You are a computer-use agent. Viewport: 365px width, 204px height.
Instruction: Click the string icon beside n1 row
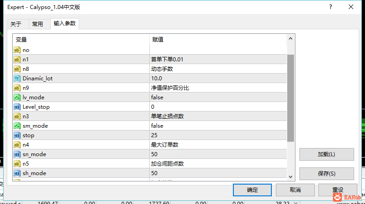[17, 60]
